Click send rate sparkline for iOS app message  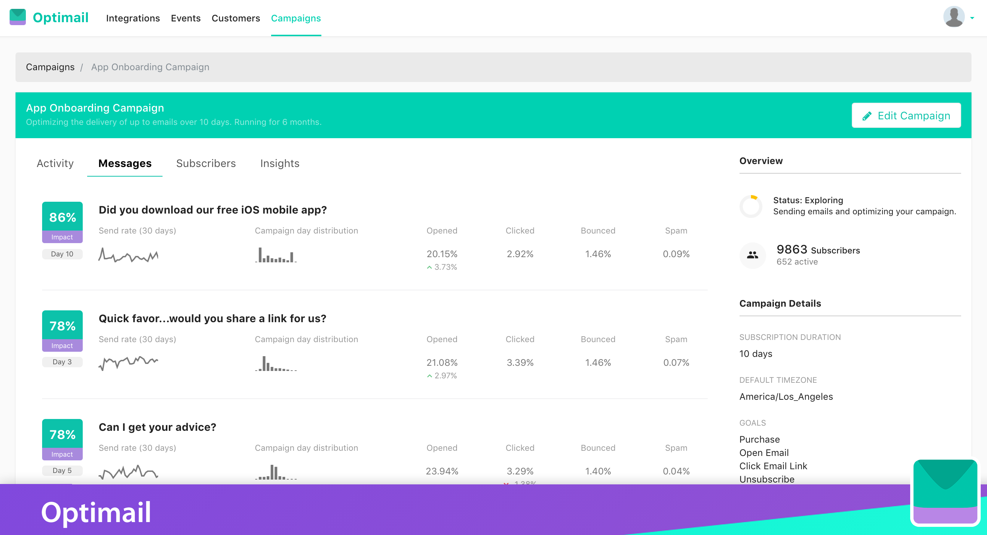tap(128, 255)
